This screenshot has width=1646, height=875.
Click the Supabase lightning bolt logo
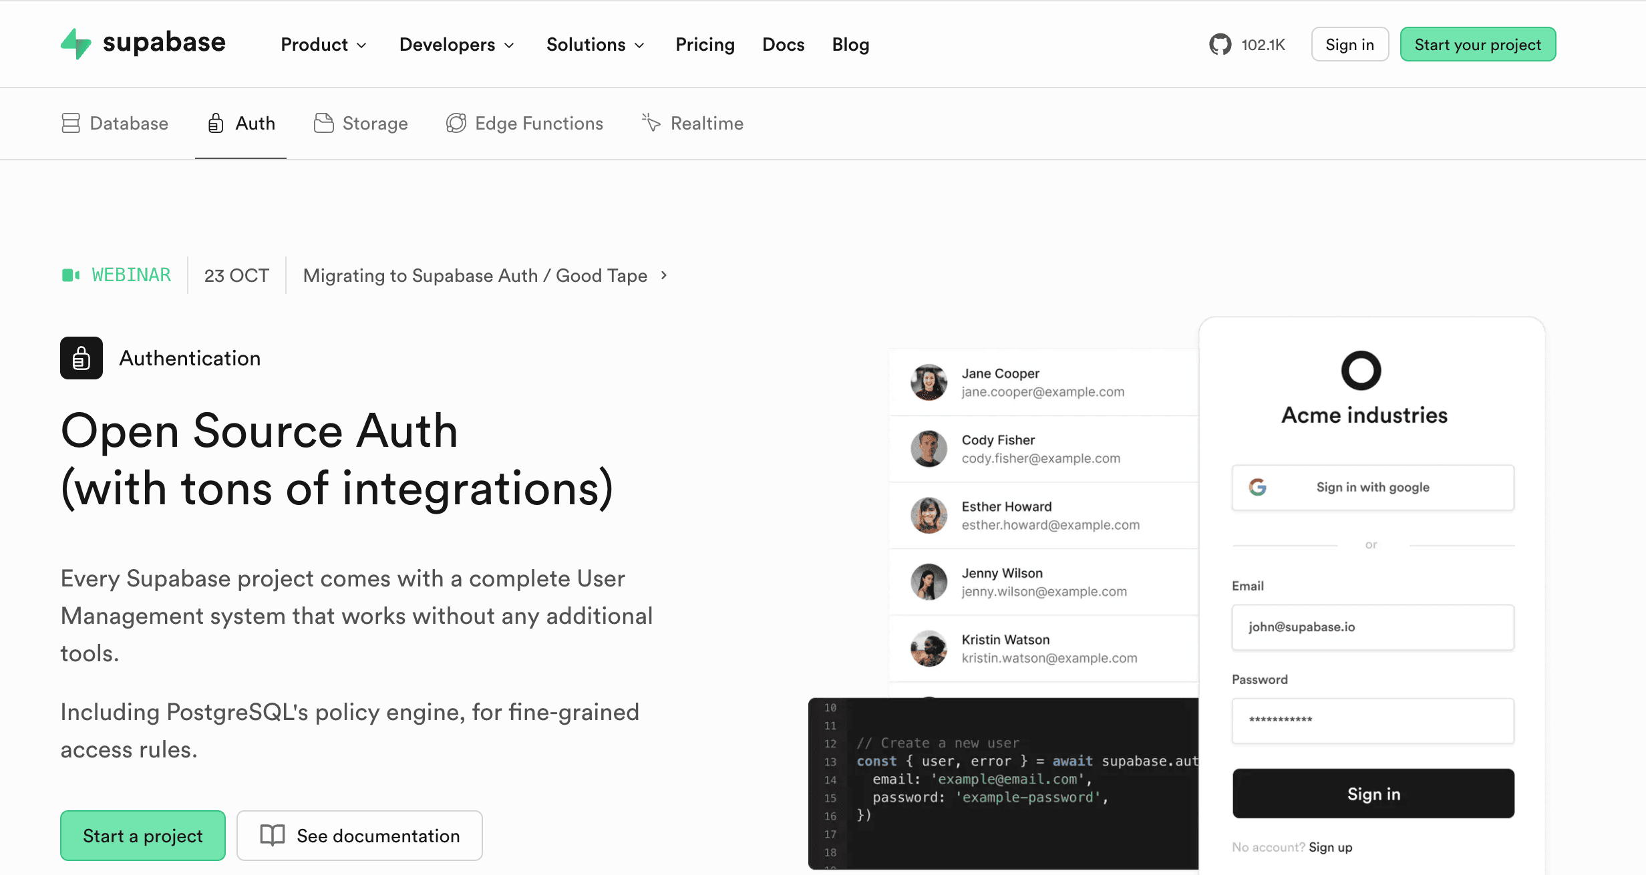point(76,44)
